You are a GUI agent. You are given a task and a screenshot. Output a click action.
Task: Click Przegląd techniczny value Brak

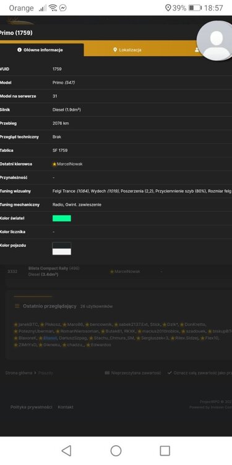[x=57, y=137]
